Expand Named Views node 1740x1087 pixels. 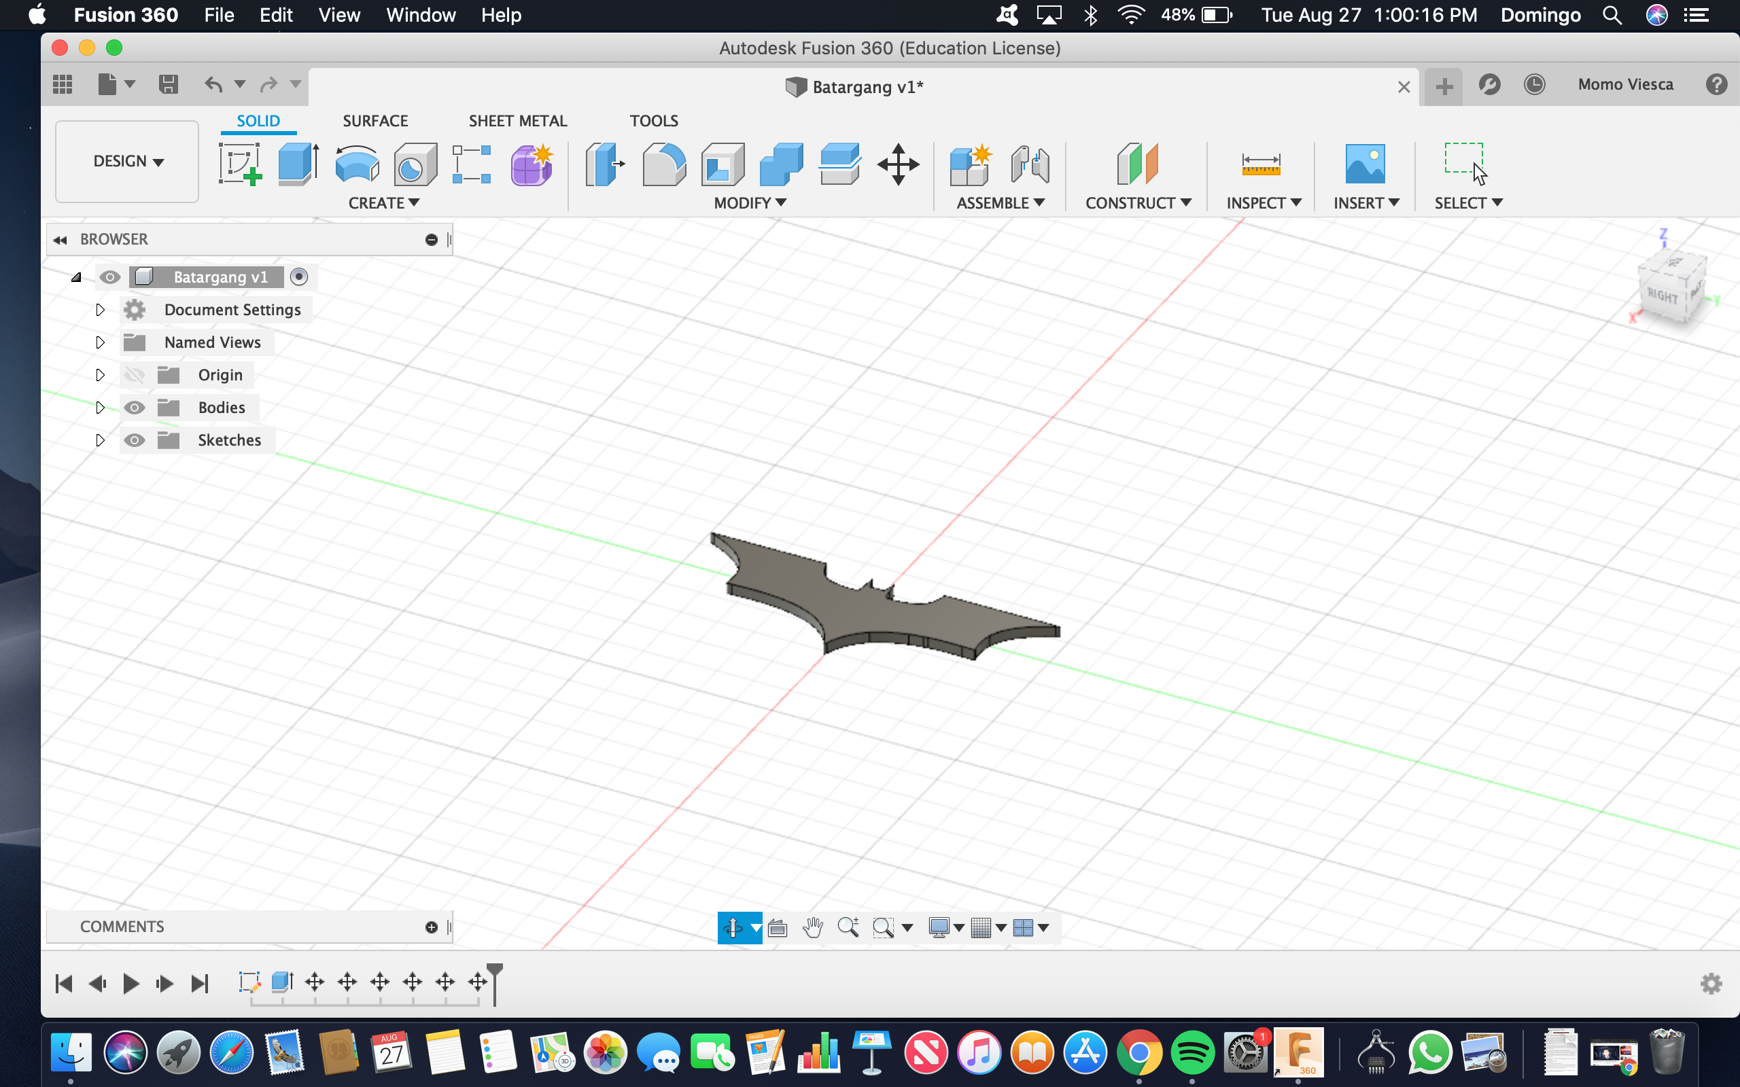(100, 342)
